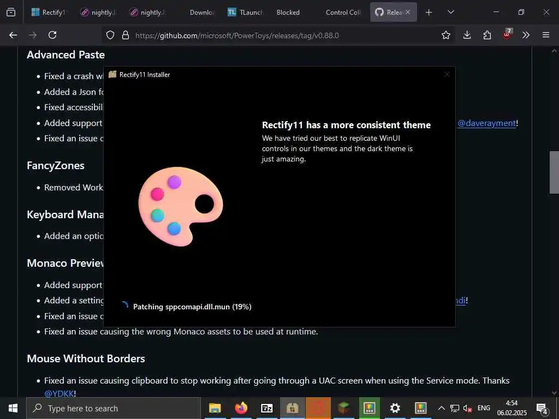Open Firefox View icon in tab bar
559x419 pixels.
(11, 12)
